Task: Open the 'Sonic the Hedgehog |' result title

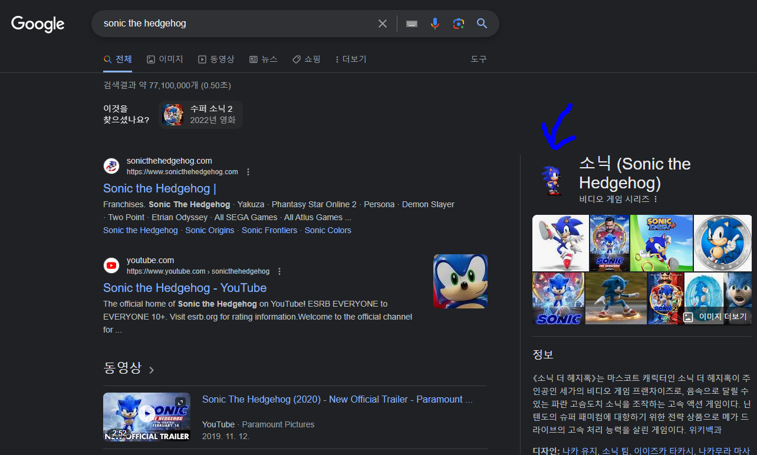Action: point(160,188)
